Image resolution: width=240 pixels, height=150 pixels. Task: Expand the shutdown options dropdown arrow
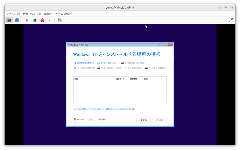49,20
